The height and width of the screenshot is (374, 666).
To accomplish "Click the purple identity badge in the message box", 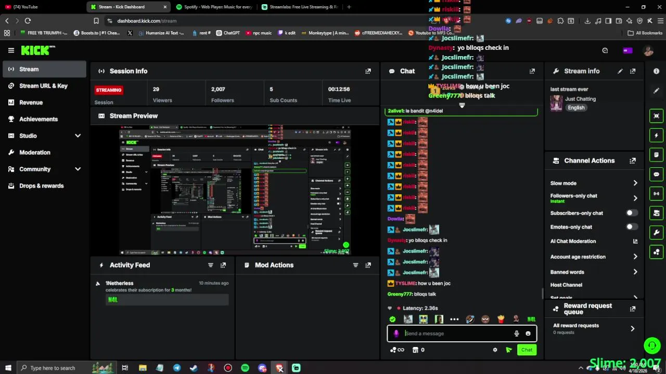I will point(396,333).
